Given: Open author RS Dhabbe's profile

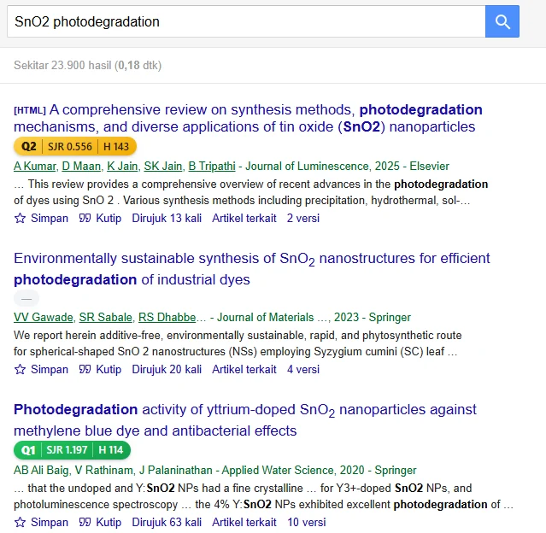Looking at the screenshot, I should pyautogui.click(x=167, y=317).
